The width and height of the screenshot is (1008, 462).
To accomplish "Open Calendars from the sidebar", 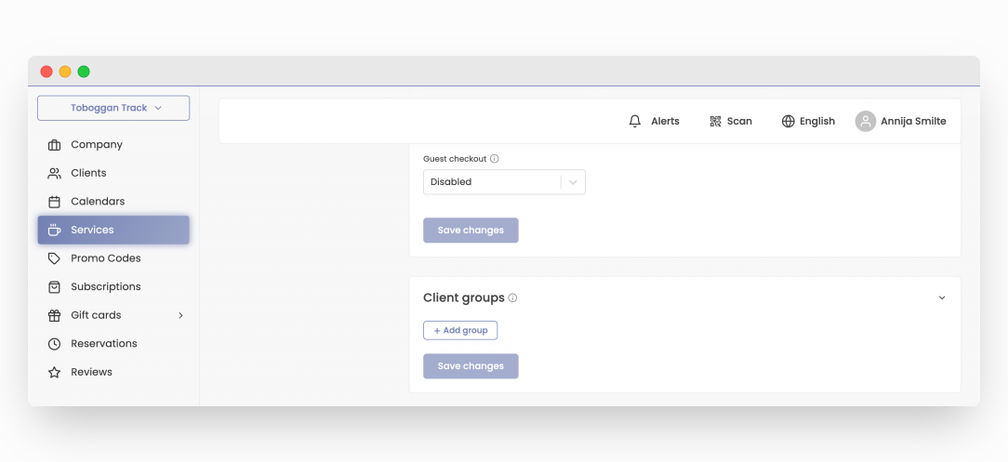I will [98, 201].
